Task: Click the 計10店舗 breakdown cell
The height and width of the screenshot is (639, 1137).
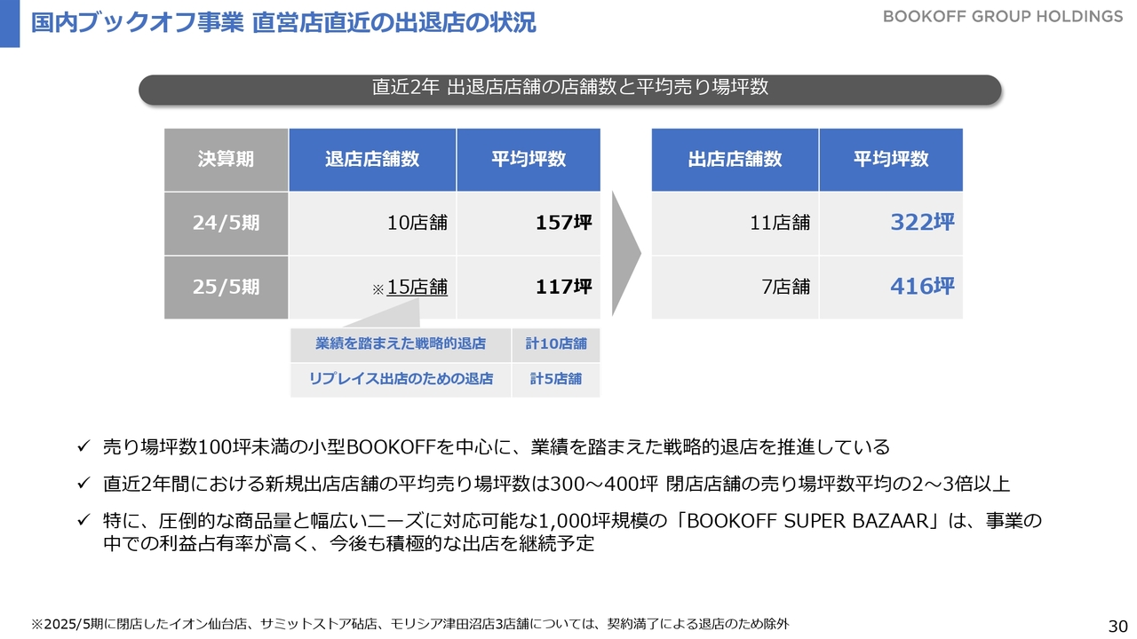Action: pos(556,344)
